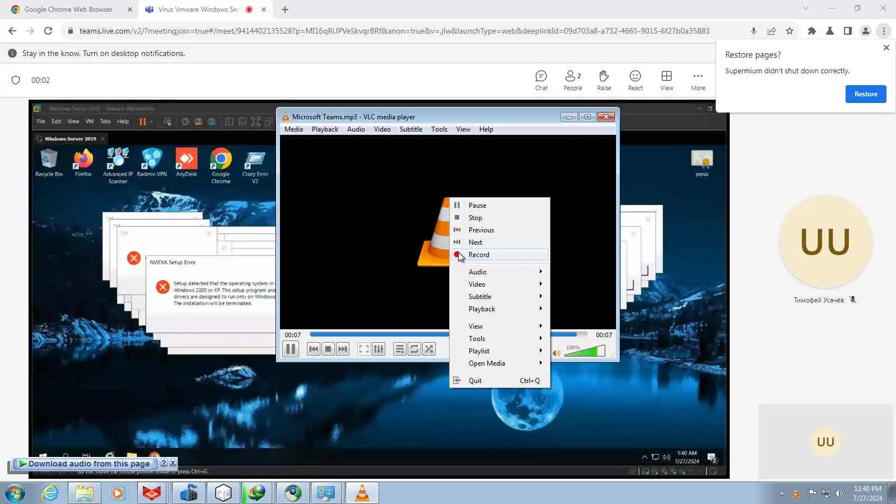Adjust the VLC volume slider

coord(585,351)
